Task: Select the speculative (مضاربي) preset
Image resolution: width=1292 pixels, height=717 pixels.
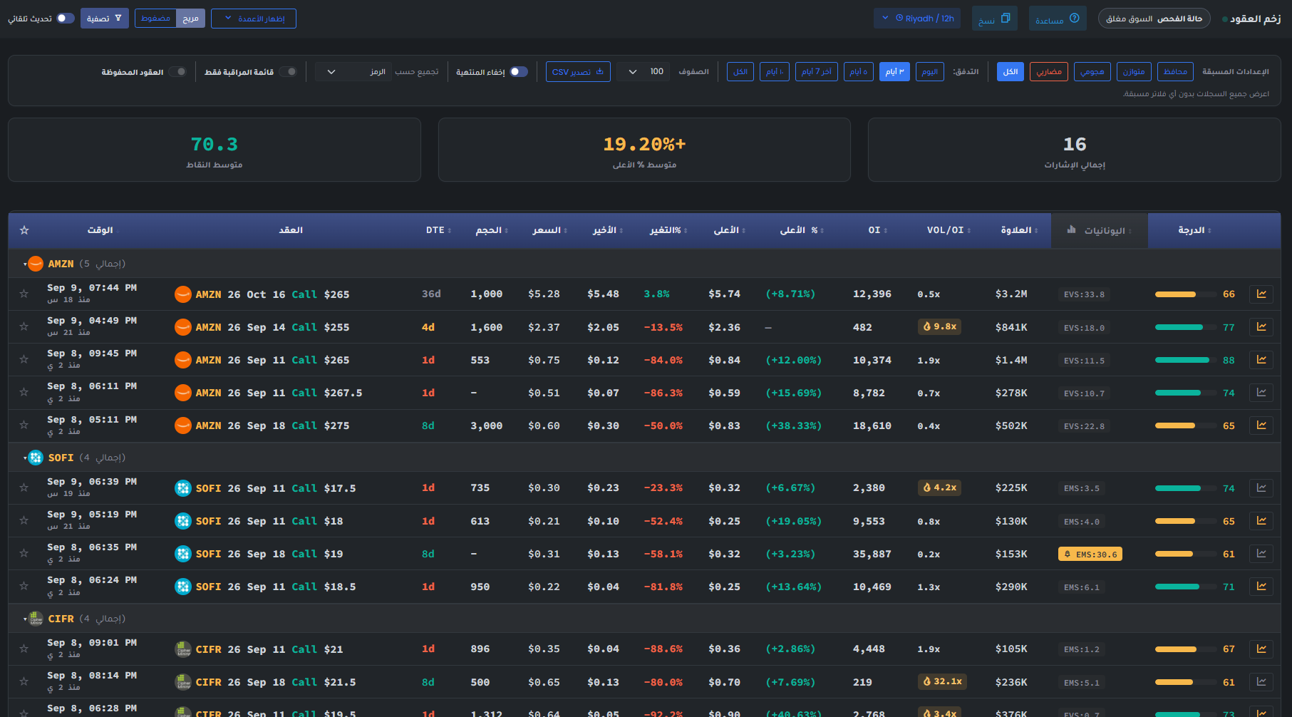Action: pyautogui.click(x=1048, y=71)
